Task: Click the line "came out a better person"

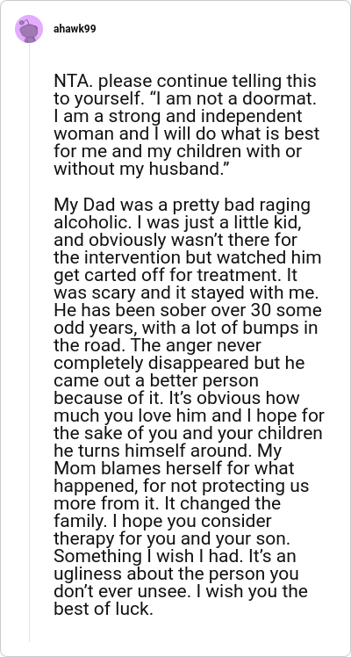Action: point(156,380)
